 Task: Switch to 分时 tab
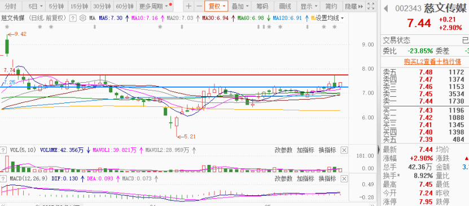pyautogui.click(x=11, y=6)
